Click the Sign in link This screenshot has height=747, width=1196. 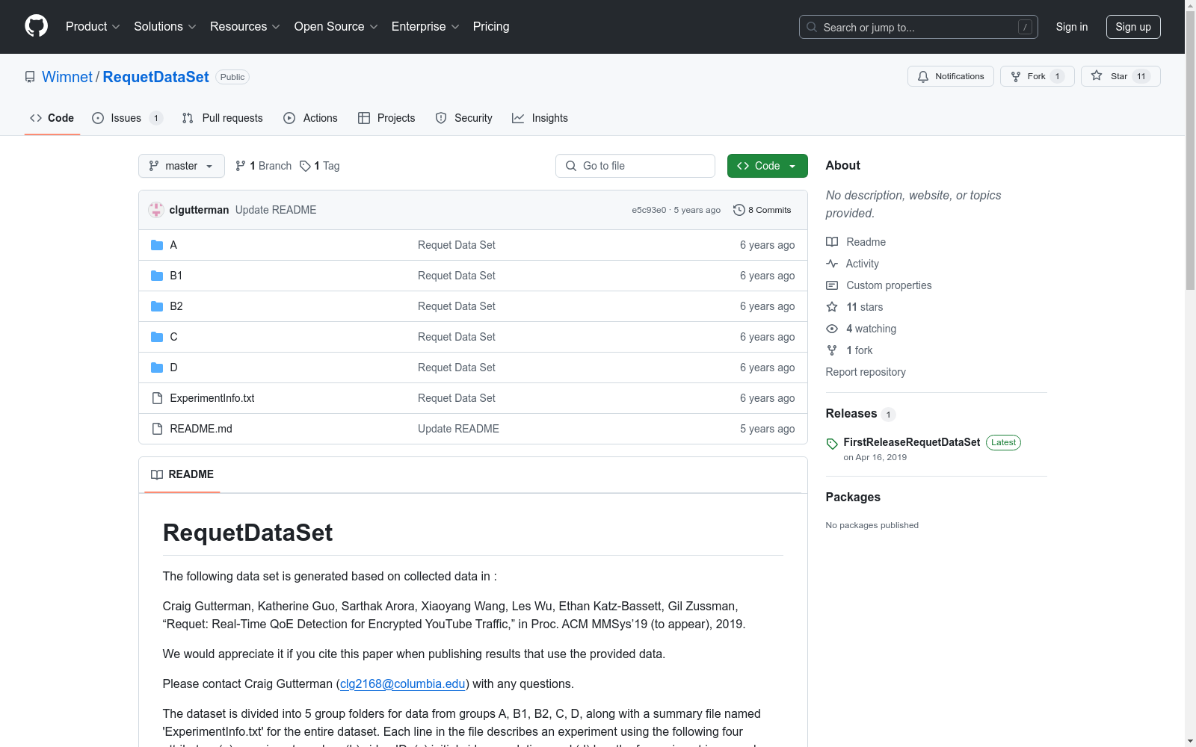click(1072, 27)
